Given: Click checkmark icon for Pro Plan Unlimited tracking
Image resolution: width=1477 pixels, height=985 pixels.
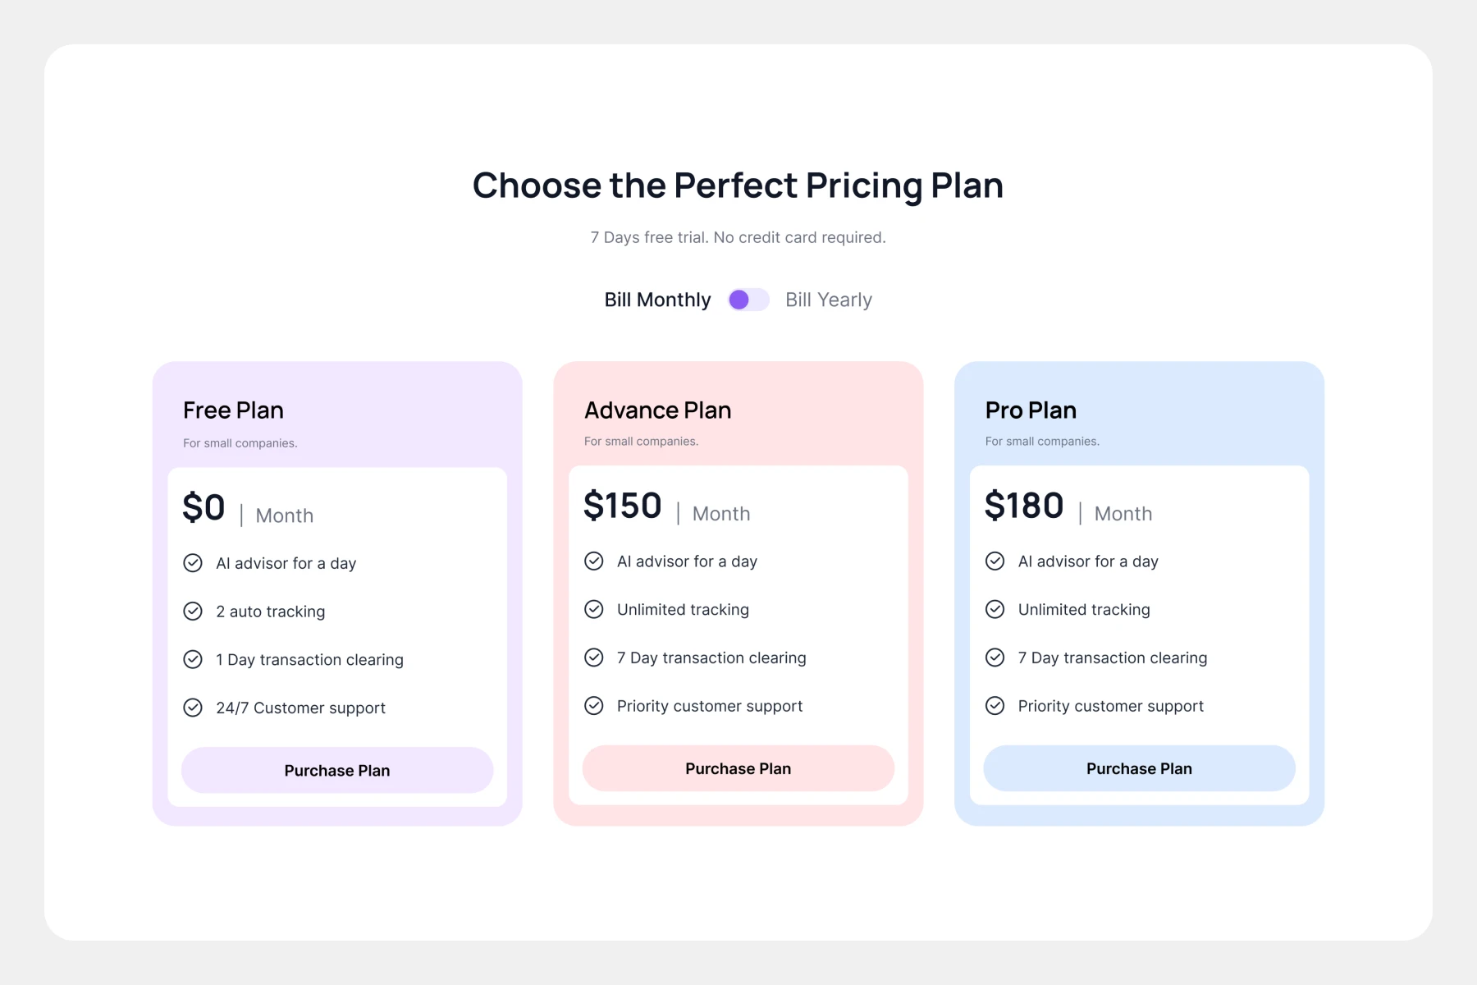Looking at the screenshot, I should 995,609.
